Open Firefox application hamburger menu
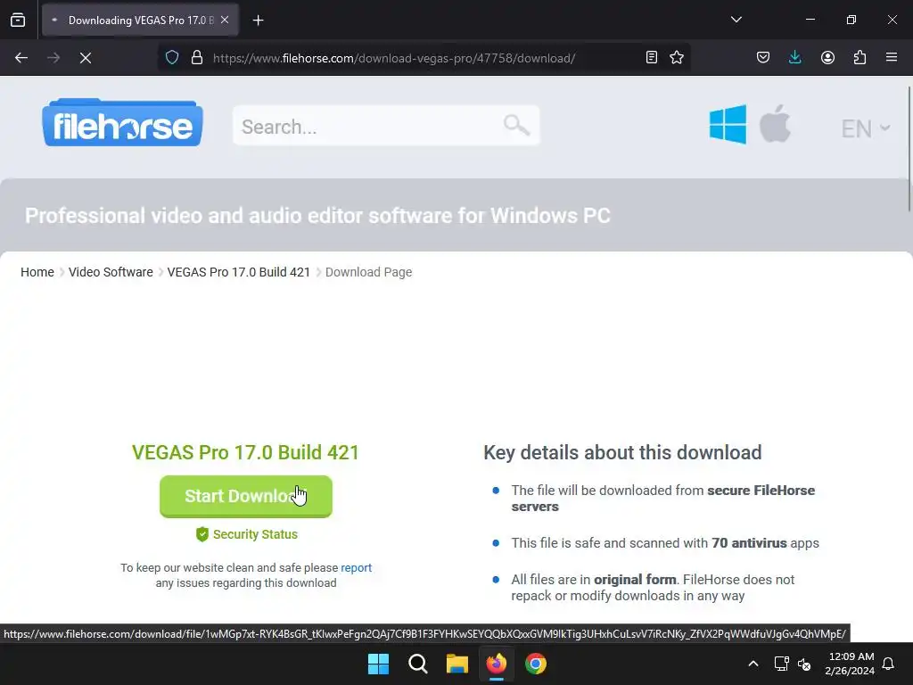Image resolution: width=913 pixels, height=685 pixels. coord(892,57)
